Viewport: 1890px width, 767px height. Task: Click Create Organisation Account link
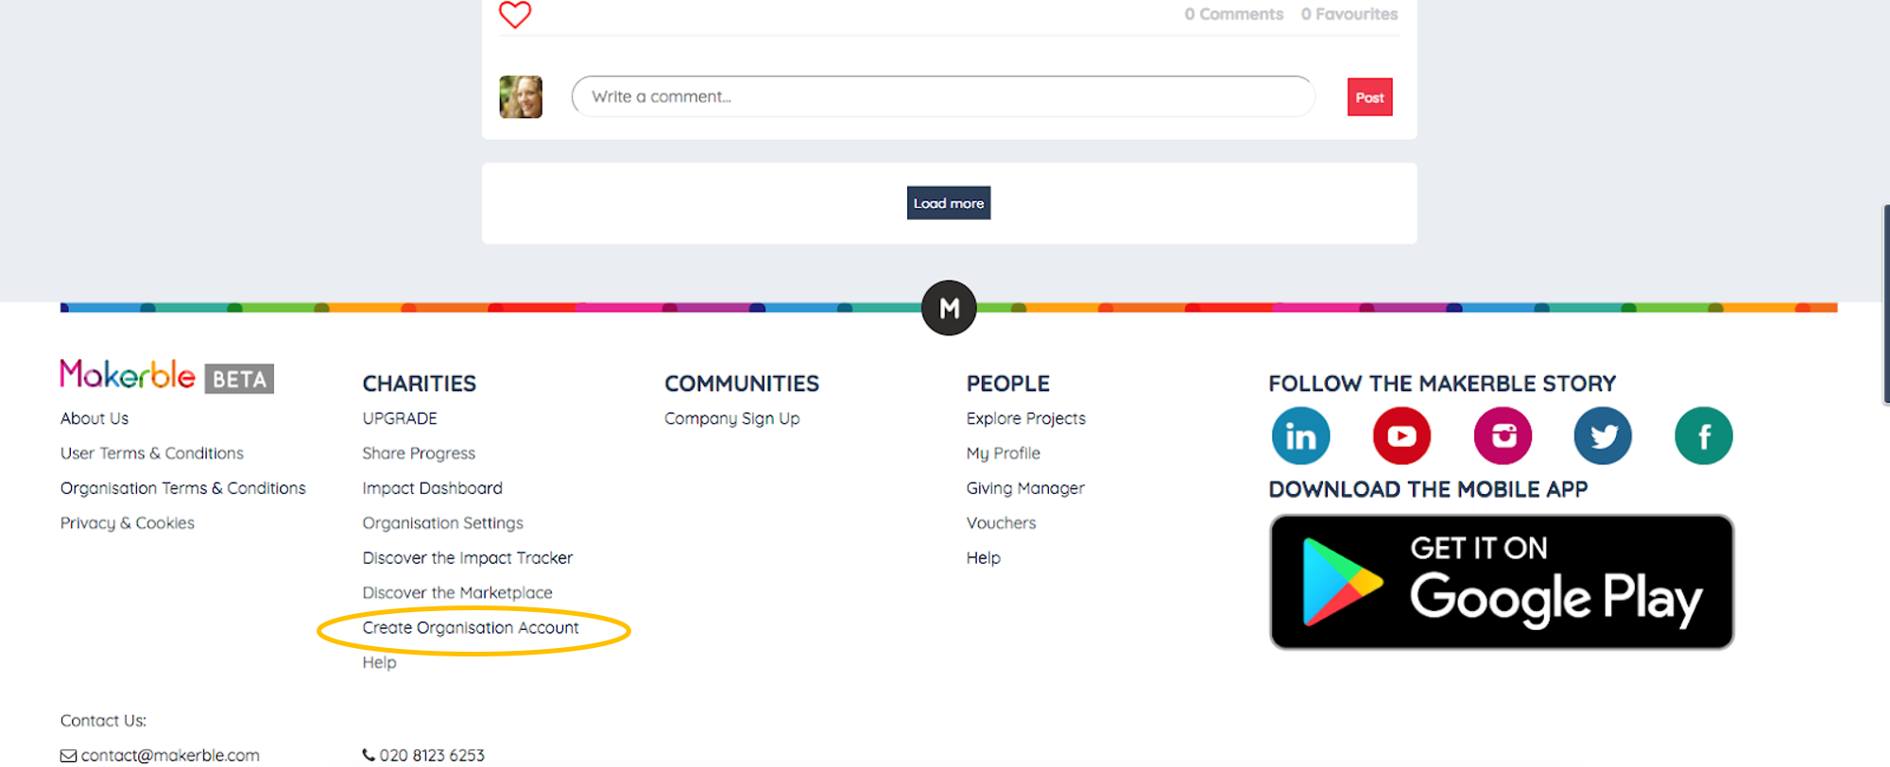(x=471, y=628)
